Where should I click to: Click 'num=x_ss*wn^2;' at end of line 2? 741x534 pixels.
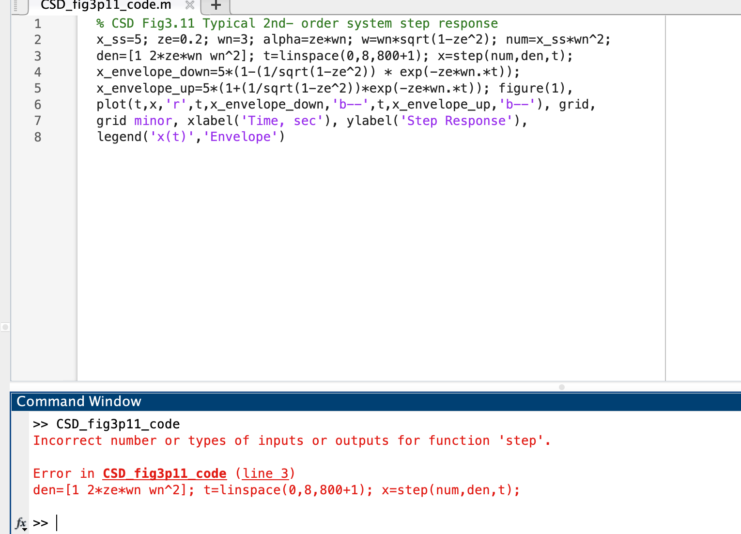click(x=558, y=40)
